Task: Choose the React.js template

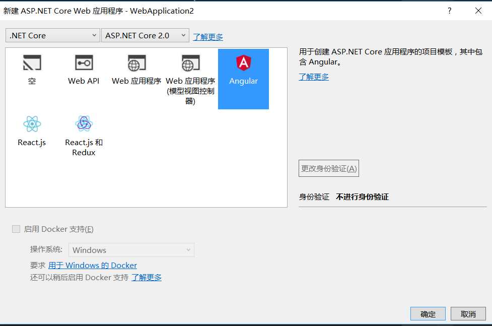Action: [32, 132]
